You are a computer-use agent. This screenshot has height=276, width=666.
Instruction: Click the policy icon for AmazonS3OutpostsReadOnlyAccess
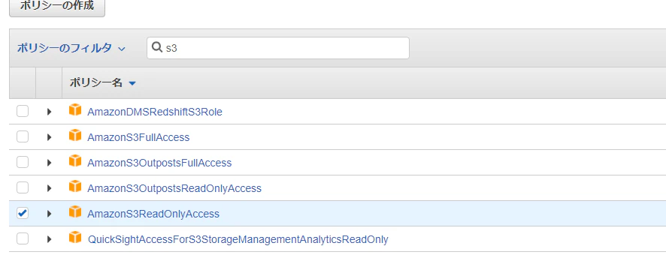pyautogui.click(x=75, y=187)
